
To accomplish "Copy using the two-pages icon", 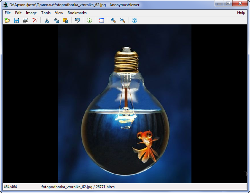I will pyautogui.click(x=56, y=20).
